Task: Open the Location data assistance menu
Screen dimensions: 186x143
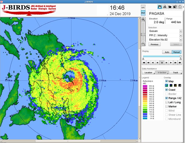Action: [149, 72]
